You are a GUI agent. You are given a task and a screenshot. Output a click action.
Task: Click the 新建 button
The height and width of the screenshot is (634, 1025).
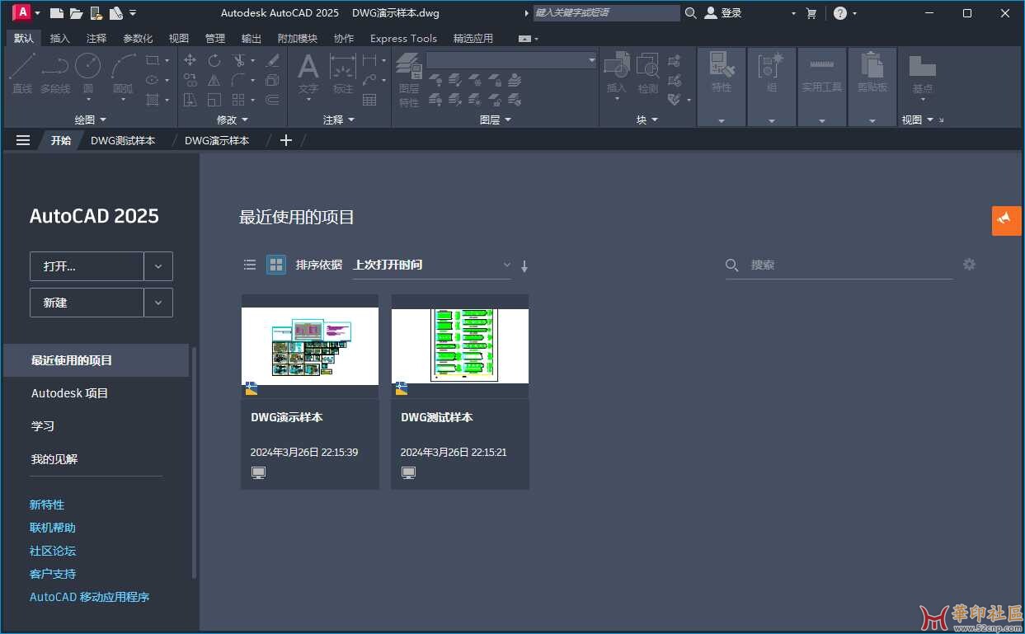click(x=87, y=303)
